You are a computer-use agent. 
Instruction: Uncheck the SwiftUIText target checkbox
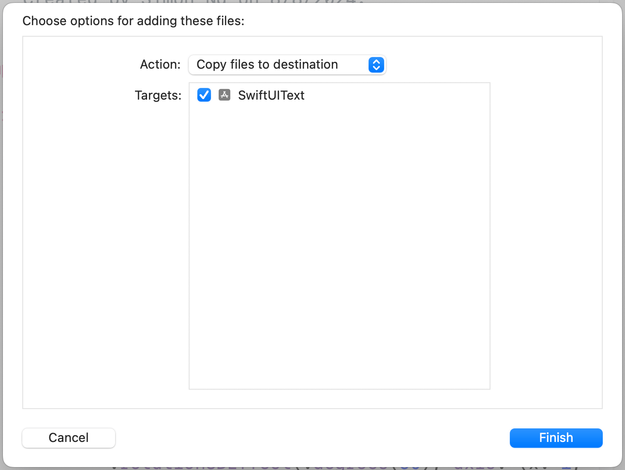click(x=204, y=95)
